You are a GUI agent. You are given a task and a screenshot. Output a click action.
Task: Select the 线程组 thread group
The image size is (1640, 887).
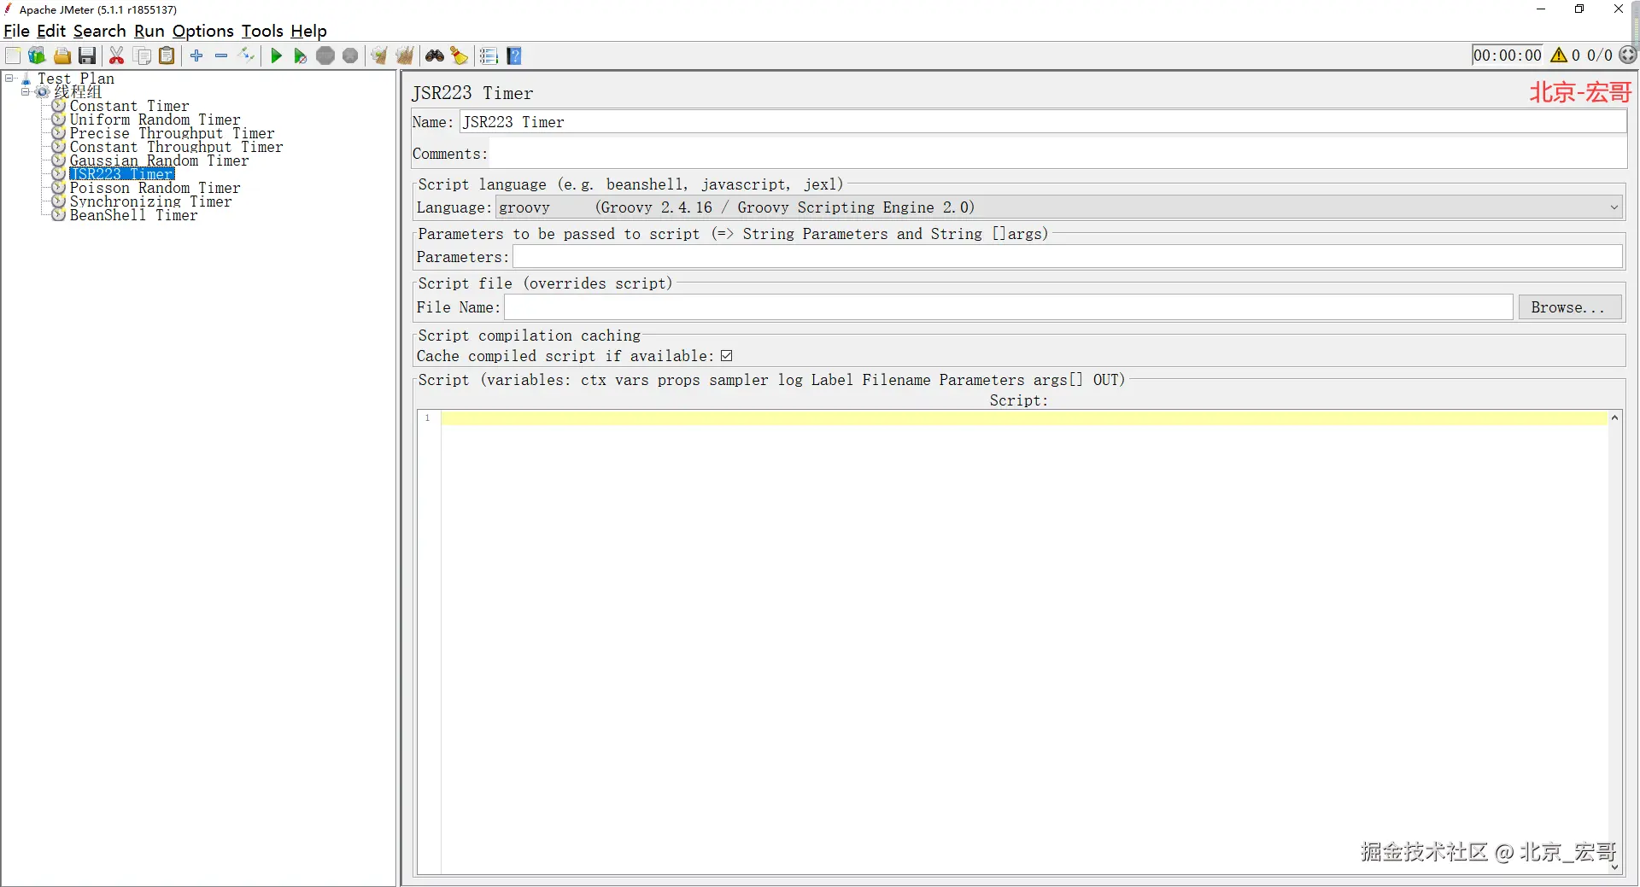78,91
